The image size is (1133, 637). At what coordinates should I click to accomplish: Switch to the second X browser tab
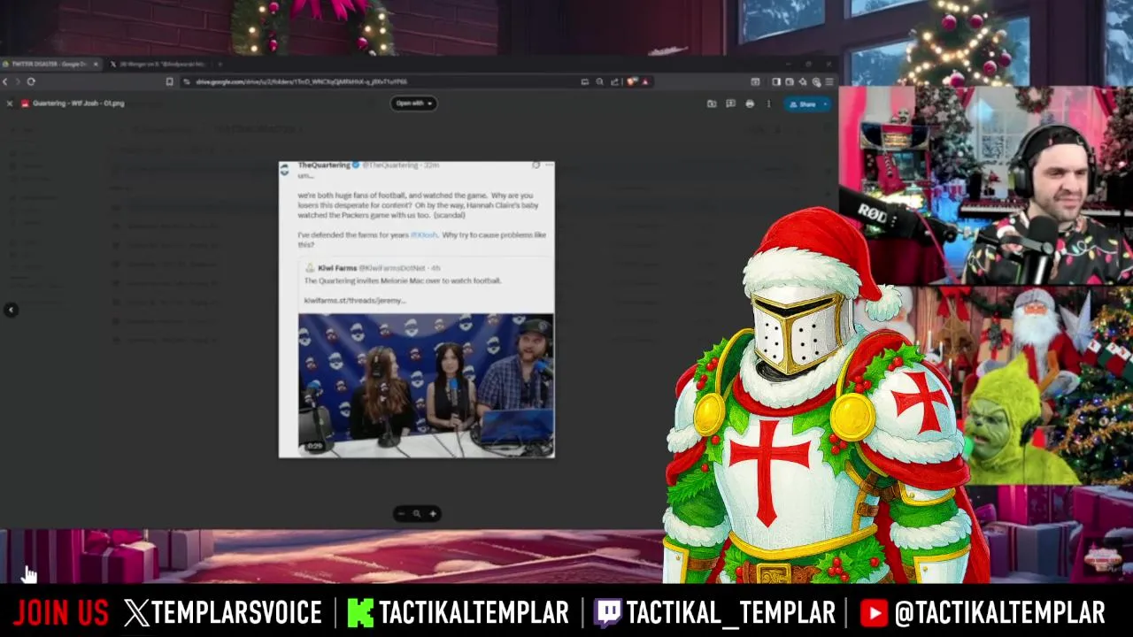point(159,64)
